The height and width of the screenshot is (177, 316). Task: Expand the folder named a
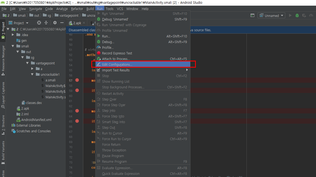pos(32,69)
